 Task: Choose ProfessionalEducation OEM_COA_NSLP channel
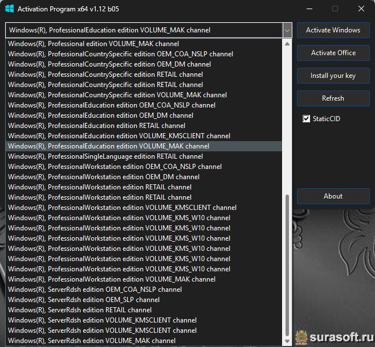[x=144, y=105]
